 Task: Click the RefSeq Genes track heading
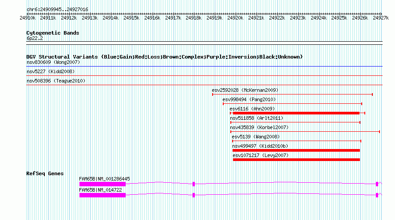tap(45, 173)
